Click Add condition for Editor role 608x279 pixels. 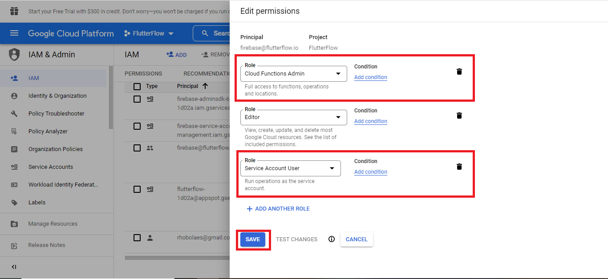371,121
